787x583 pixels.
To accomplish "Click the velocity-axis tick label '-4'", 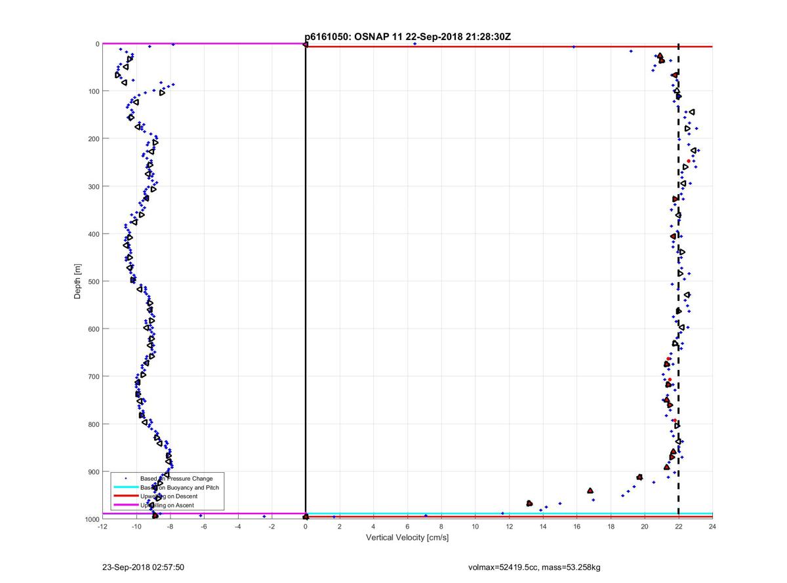I will pyautogui.click(x=238, y=526).
